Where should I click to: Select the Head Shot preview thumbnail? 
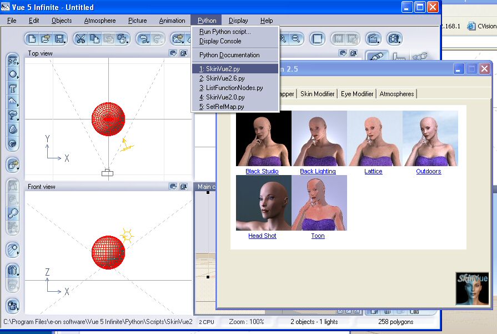pyautogui.click(x=264, y=203)
